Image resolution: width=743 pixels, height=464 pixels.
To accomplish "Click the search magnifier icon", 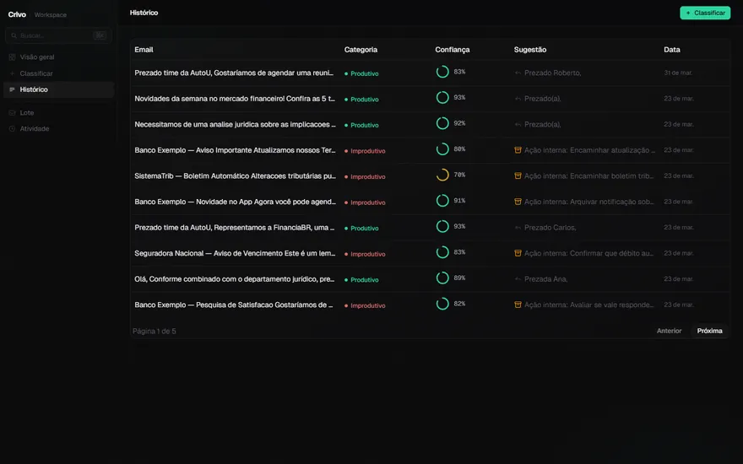I will pos(14,35).
